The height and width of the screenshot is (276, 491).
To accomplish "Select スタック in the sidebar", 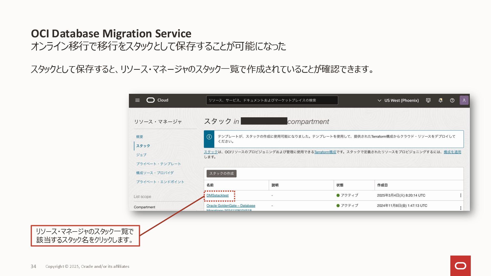I will click(x=143, y=146).
